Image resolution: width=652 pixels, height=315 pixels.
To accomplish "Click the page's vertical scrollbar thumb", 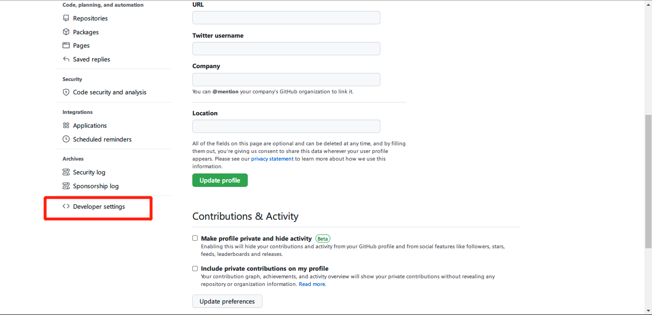I will [648, 181].
